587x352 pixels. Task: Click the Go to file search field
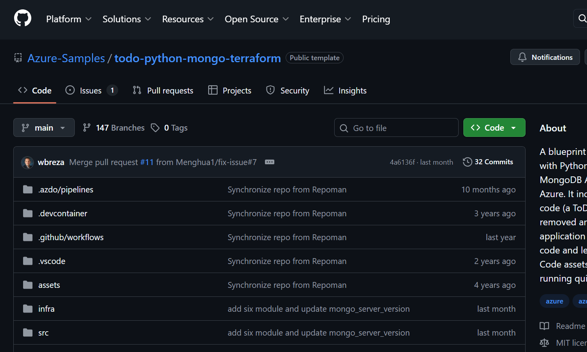click(396, 128)
